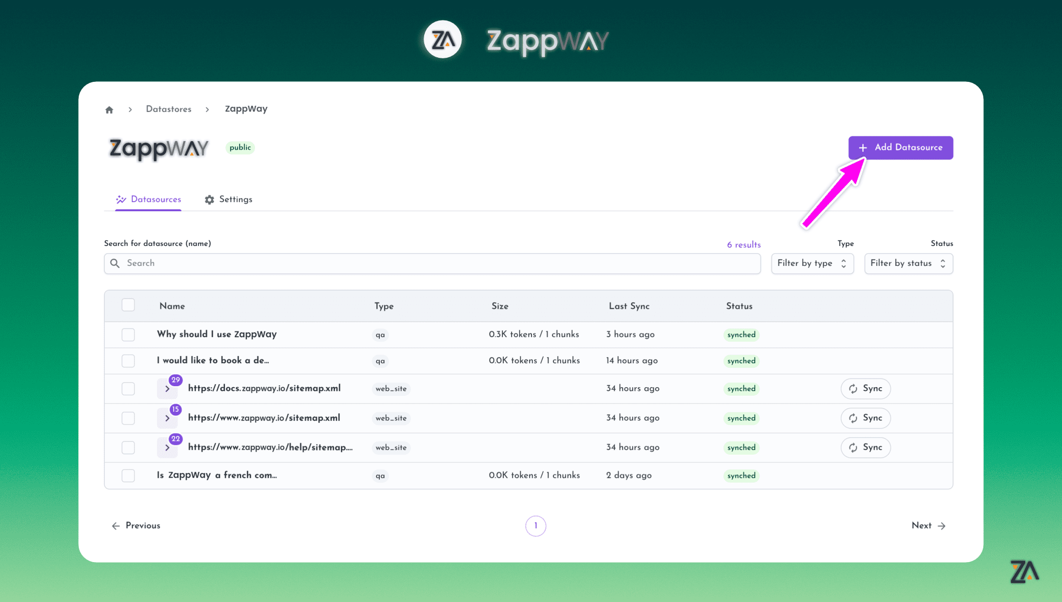This screenshot has width=1062, height=602.
Task: Open the Filter by status dropdown
Action: 908,263
